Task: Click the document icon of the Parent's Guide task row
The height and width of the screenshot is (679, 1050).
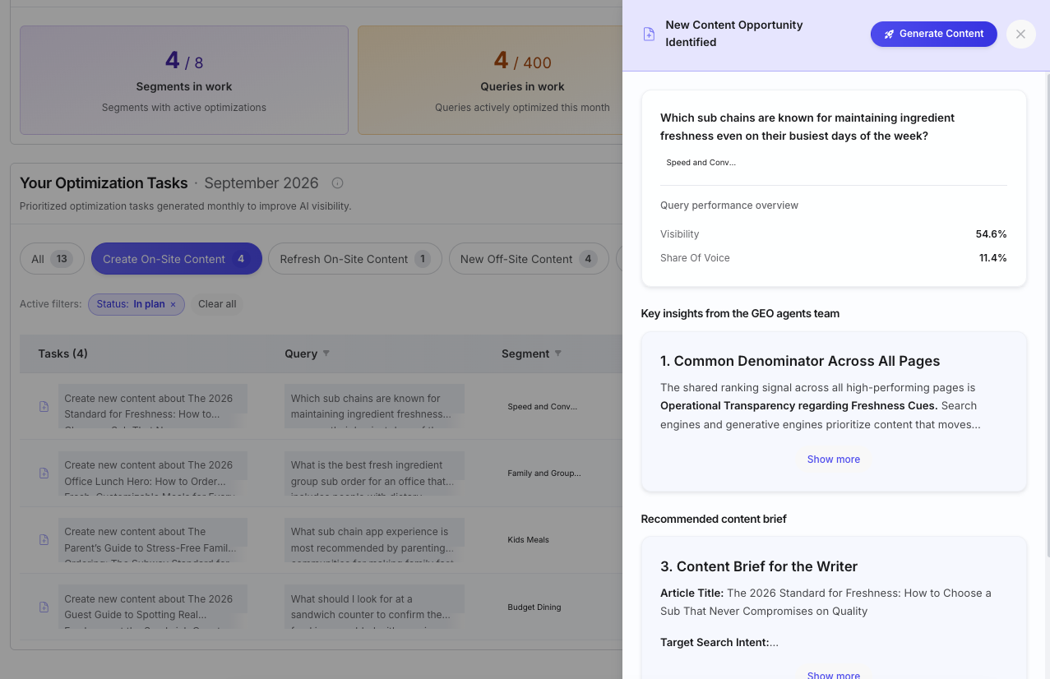Action: (44, 540)
